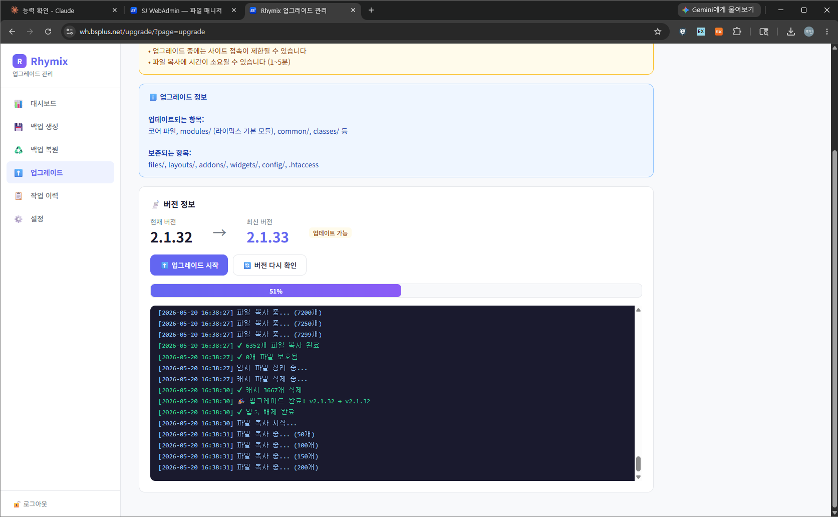Image resolution: width=838 pixels, height=517 pixels.
Task: Open browser Downloads
Action: click(x=791, y=32)
